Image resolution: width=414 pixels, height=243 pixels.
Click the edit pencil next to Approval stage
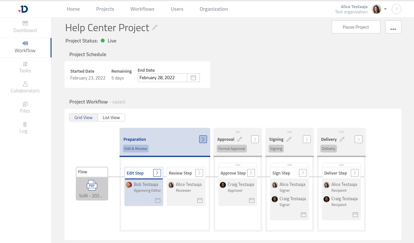click(x=240, y=139)
